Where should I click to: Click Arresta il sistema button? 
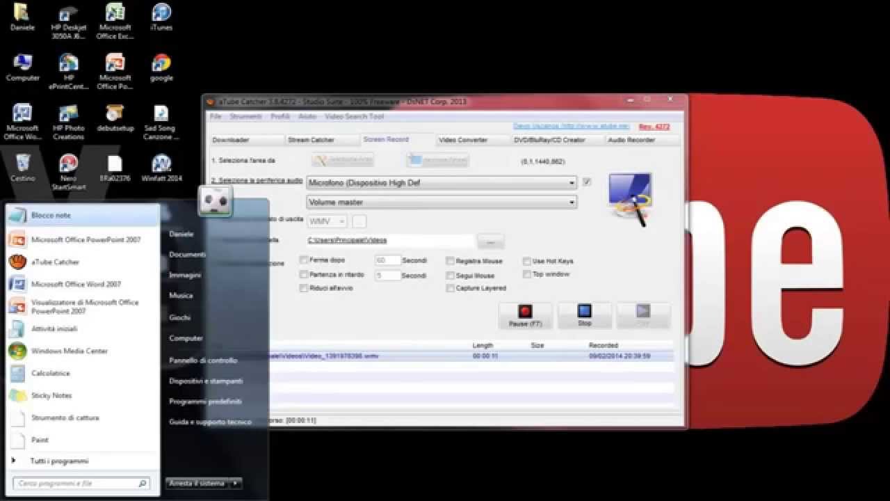pos(197,483)
